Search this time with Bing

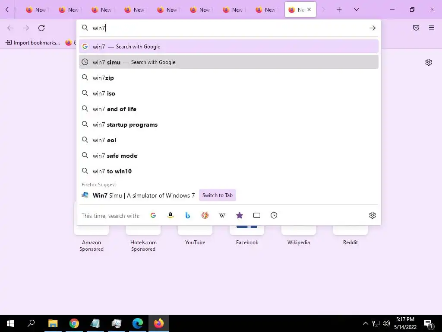click(x=188, y=215)
